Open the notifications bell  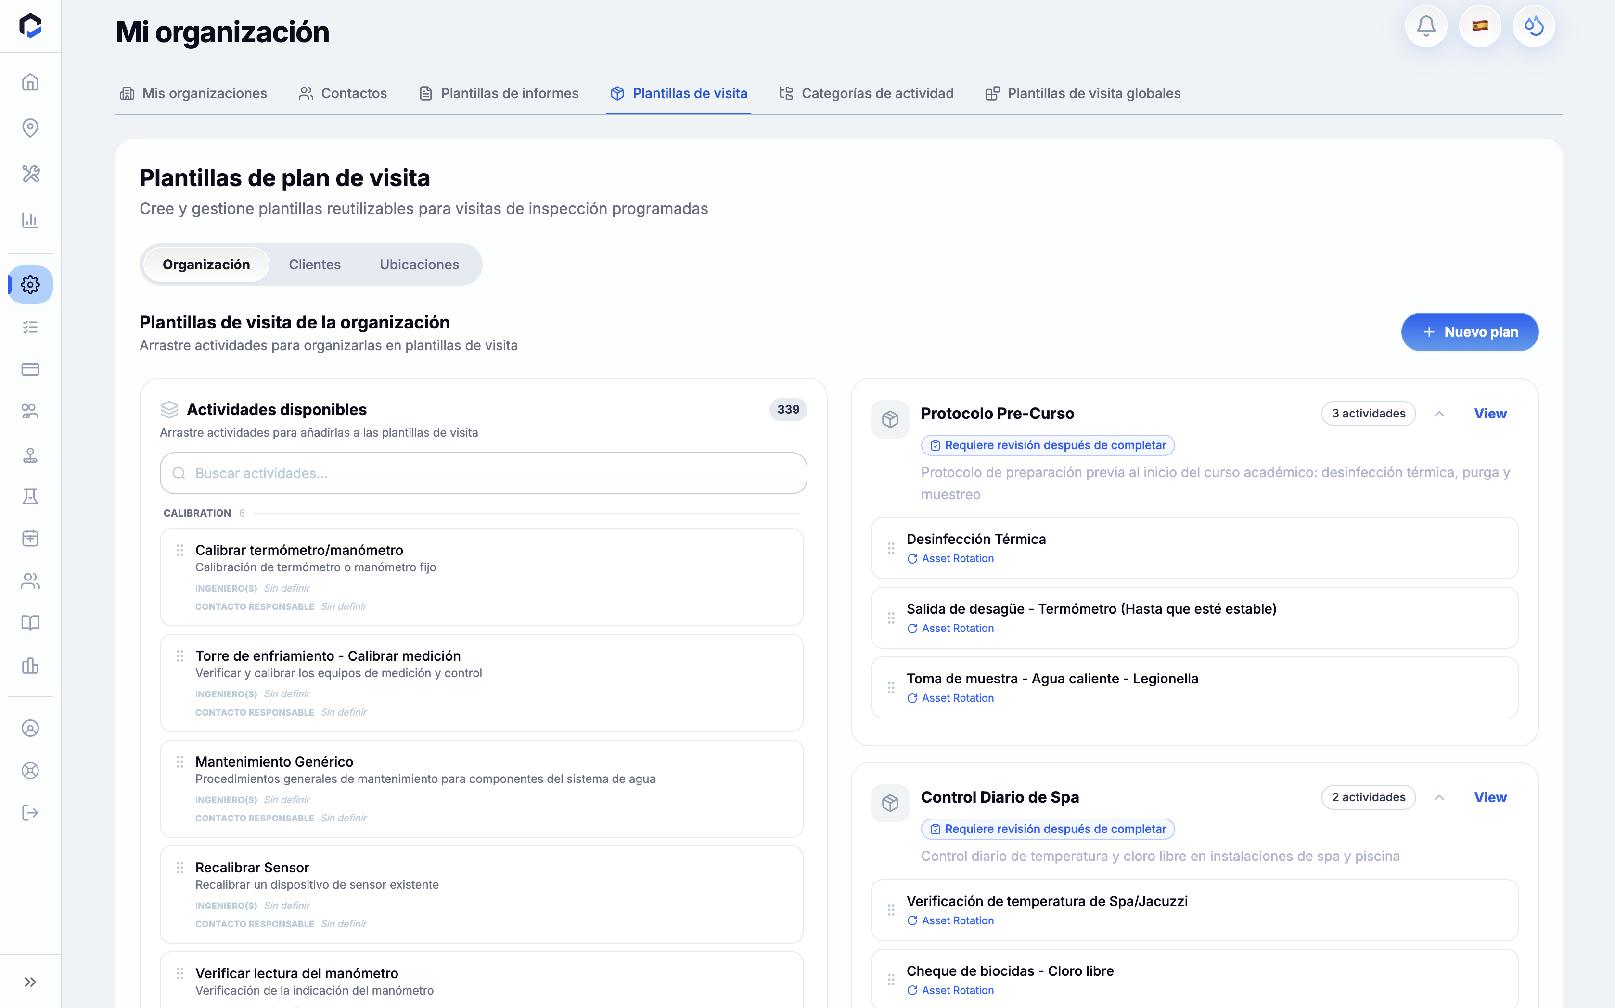1426,26
